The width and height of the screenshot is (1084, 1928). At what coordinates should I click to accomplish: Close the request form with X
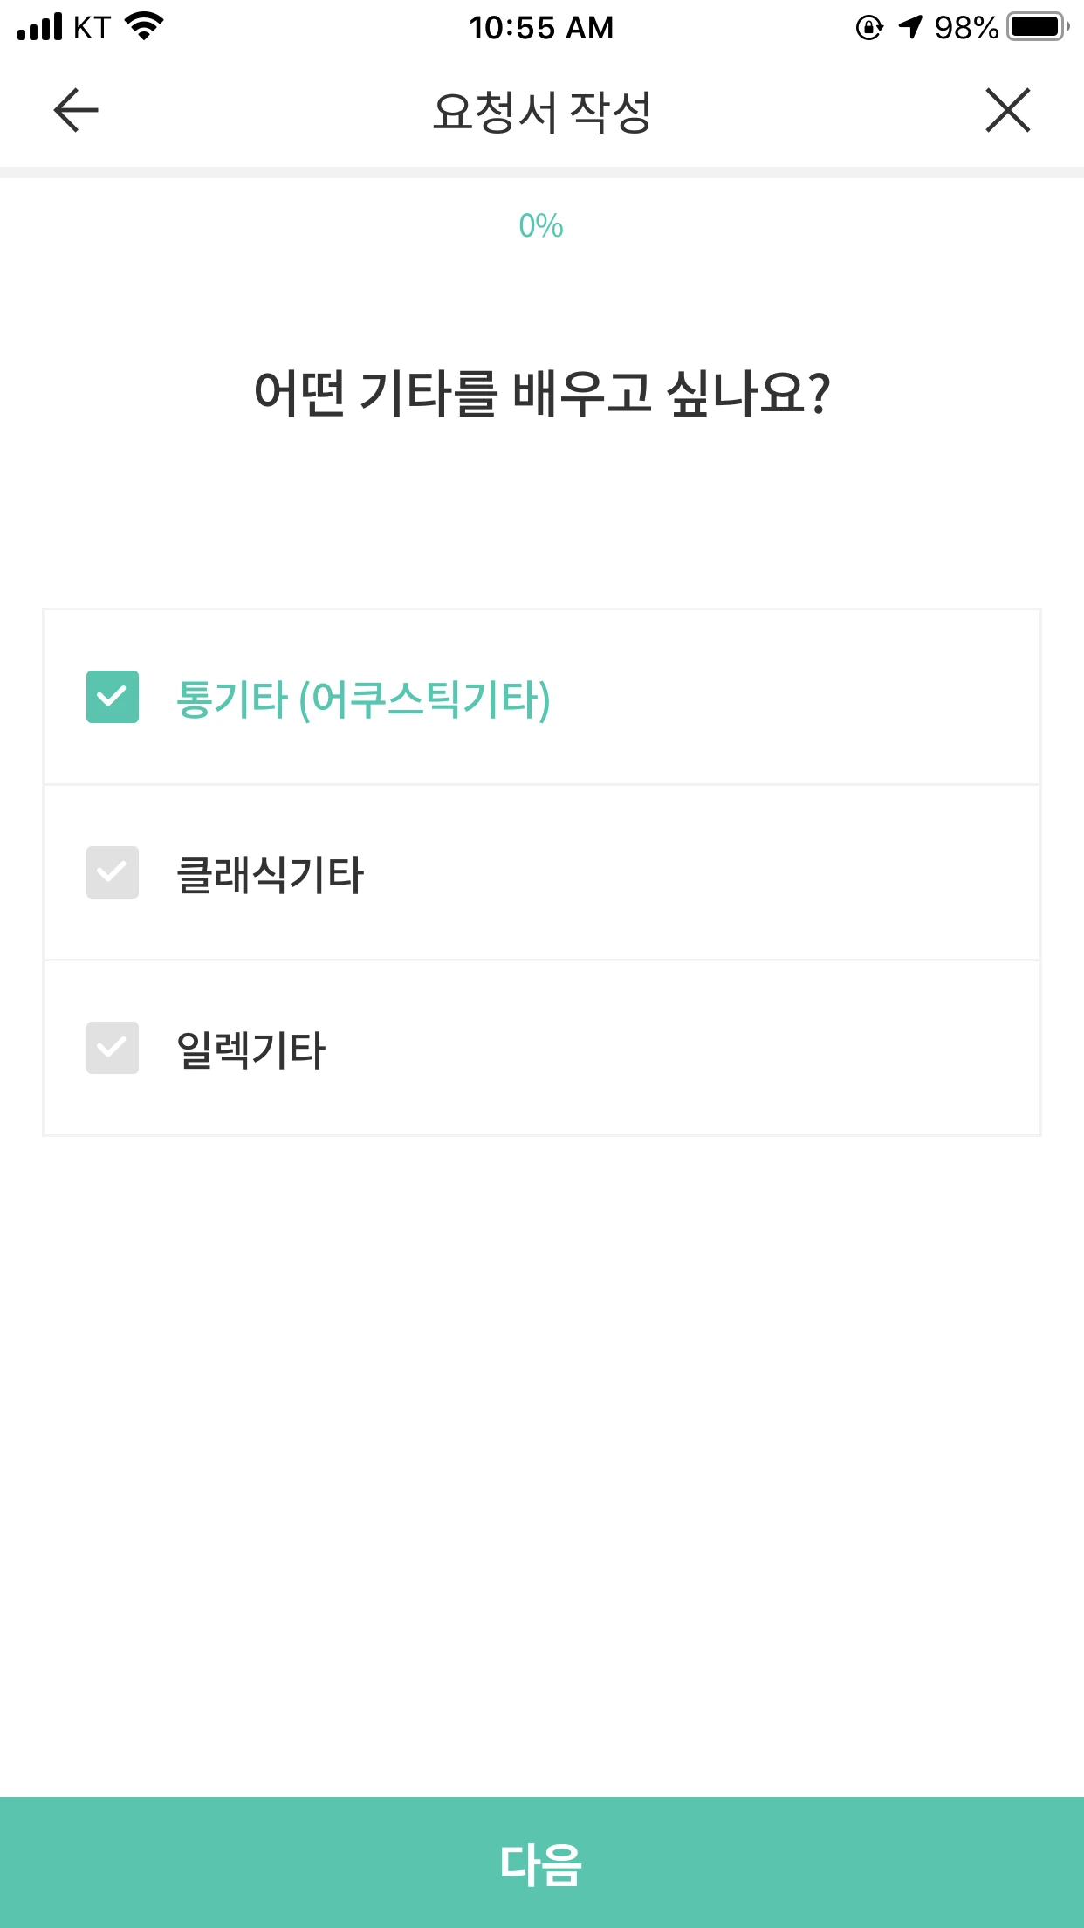1008,110
